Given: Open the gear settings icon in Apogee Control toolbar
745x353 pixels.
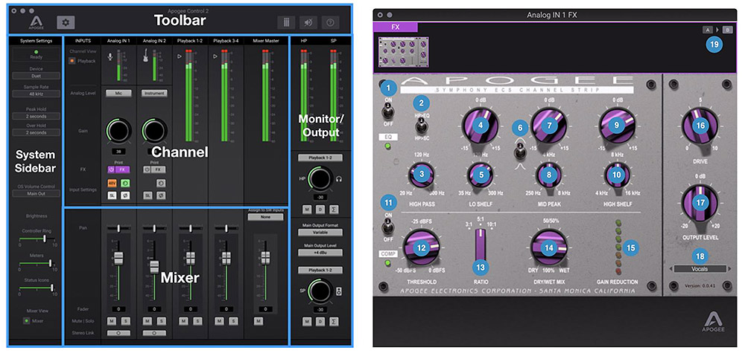Looking at the screenshot, I should click(66, 22).
